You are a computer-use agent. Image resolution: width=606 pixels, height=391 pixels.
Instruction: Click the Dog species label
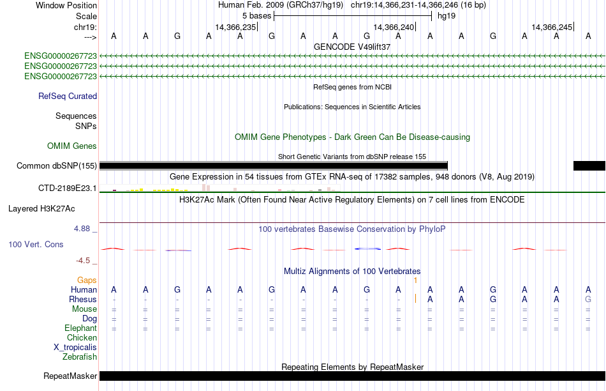[90, 318]
